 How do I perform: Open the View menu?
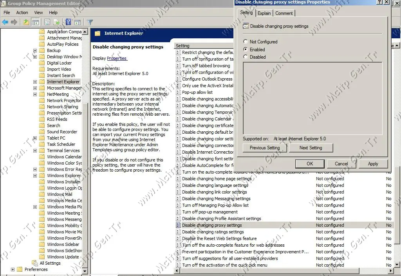(39, 13)
